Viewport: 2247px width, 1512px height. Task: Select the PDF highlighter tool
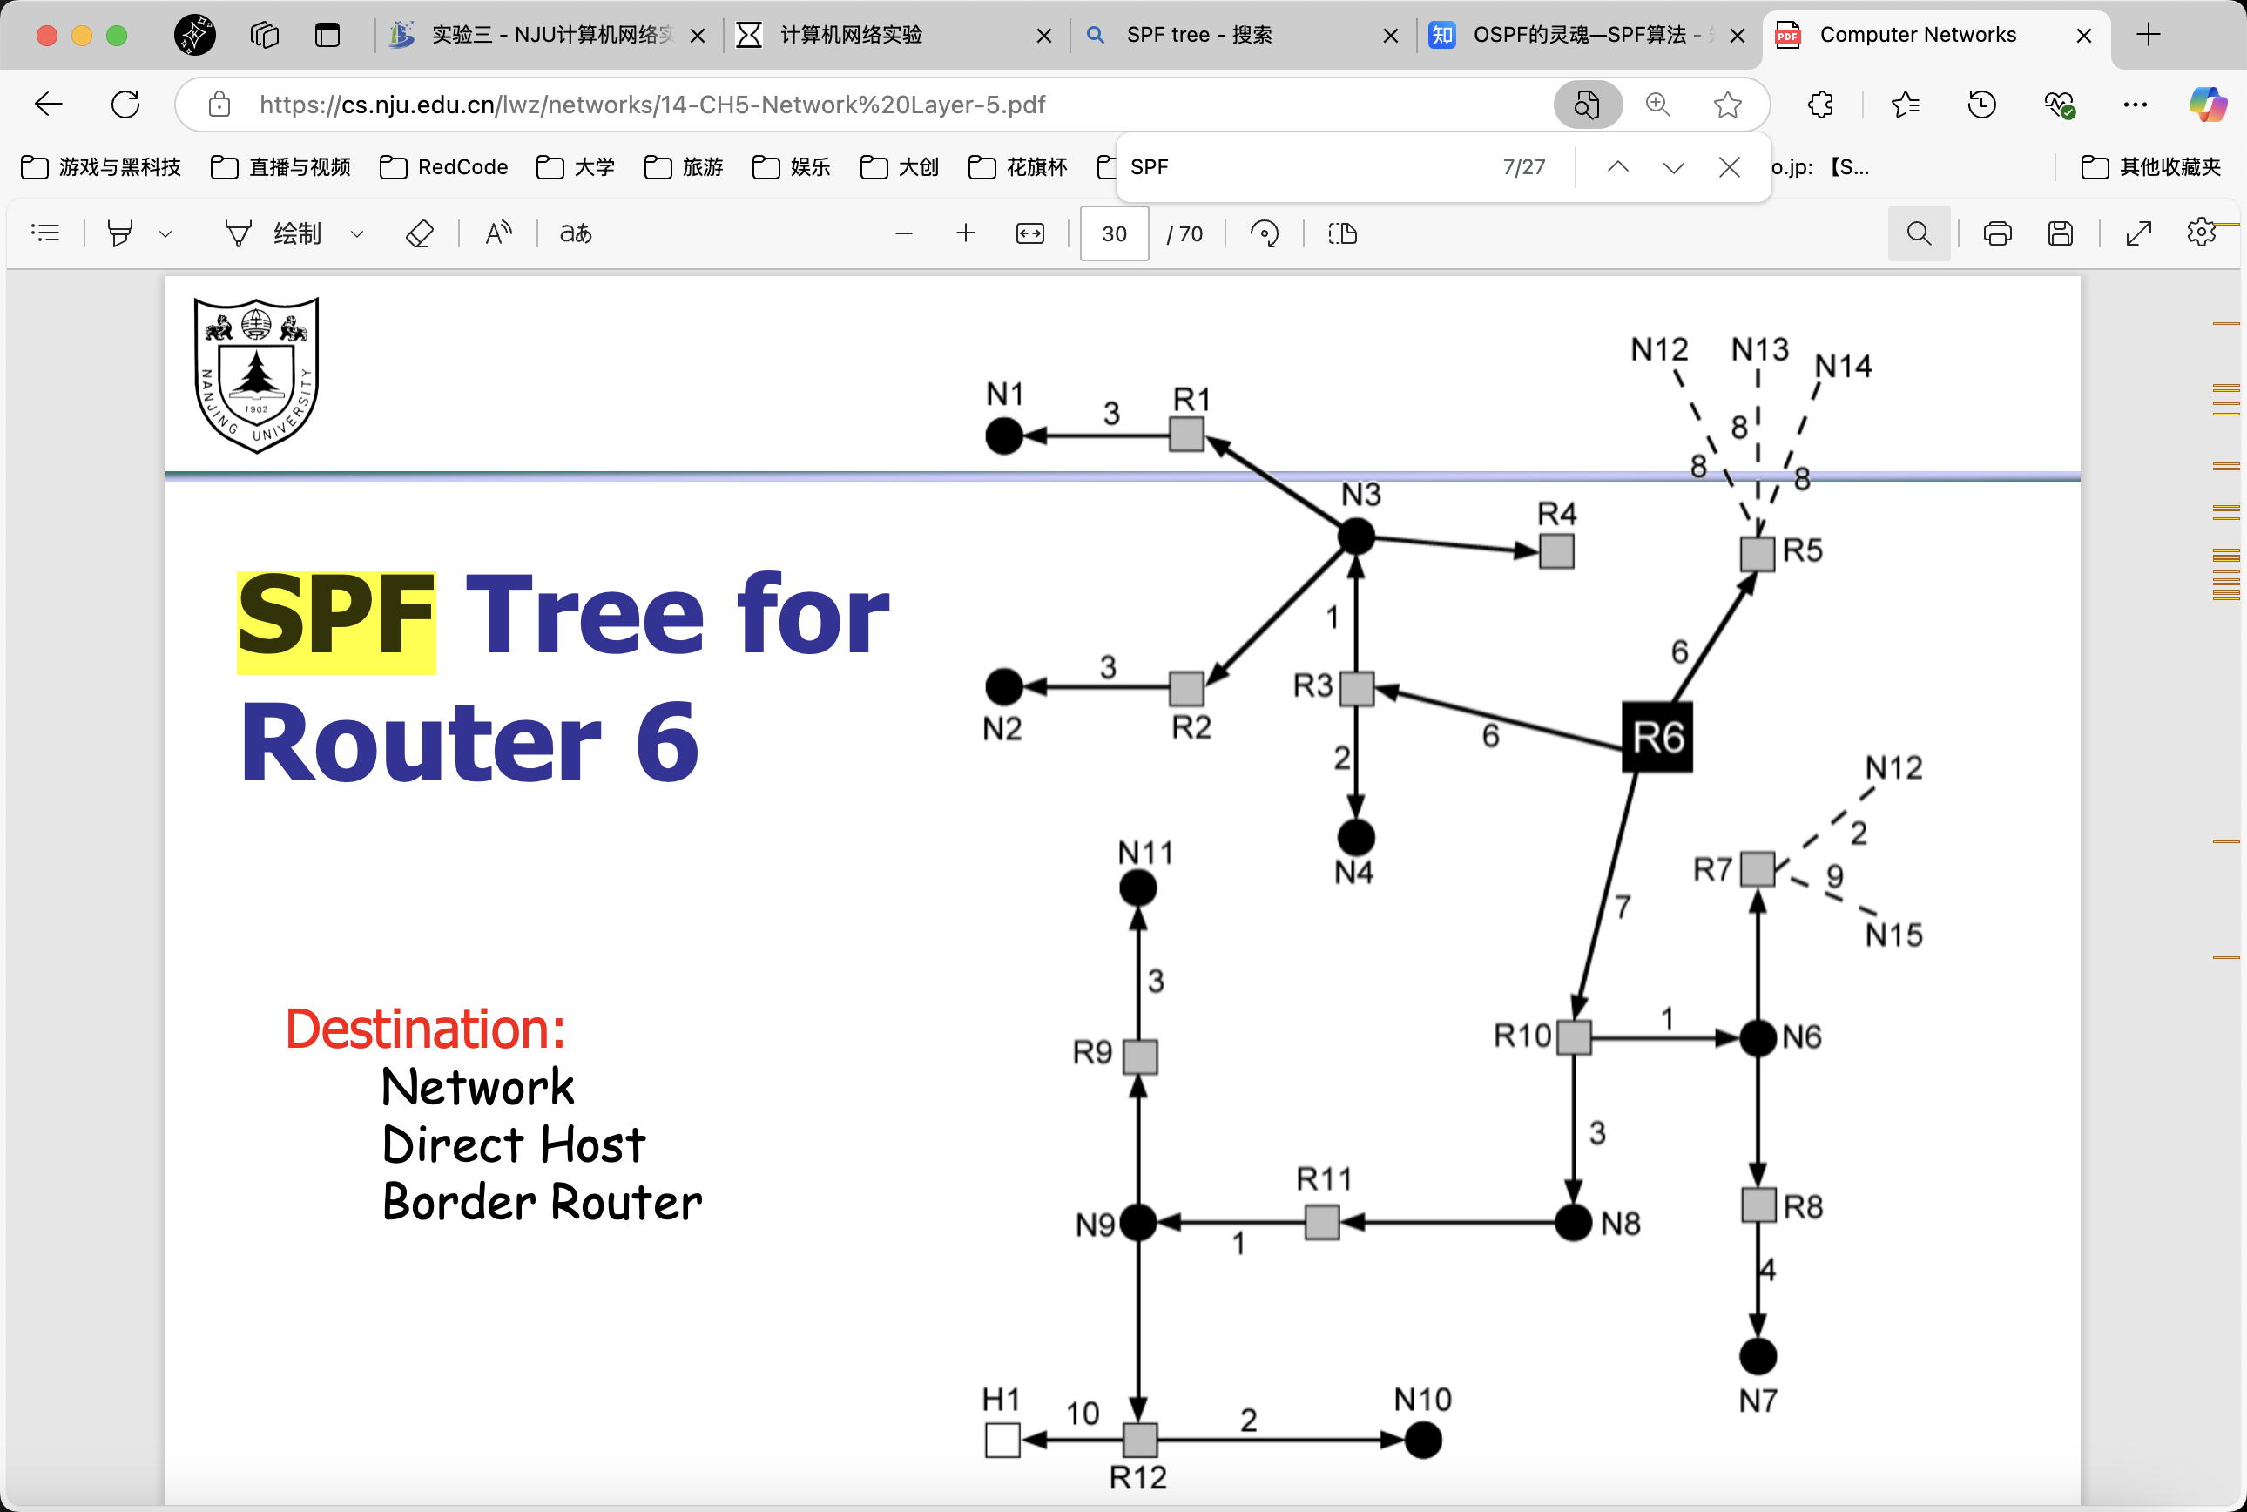point(119,233)
